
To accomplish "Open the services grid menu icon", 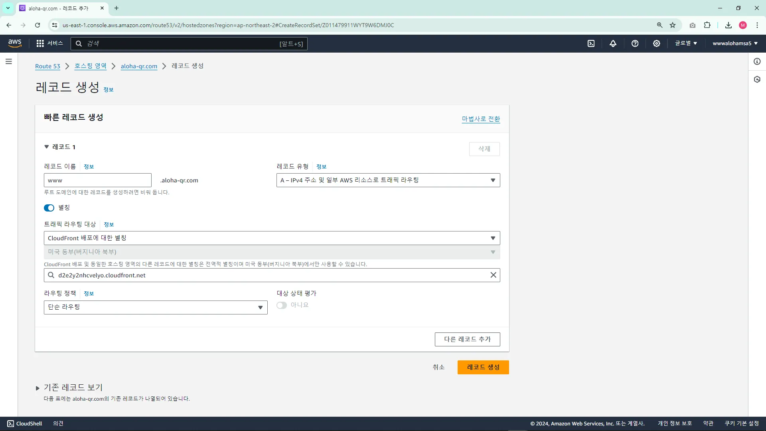I will pyautogui.click(x=40, y=43).
